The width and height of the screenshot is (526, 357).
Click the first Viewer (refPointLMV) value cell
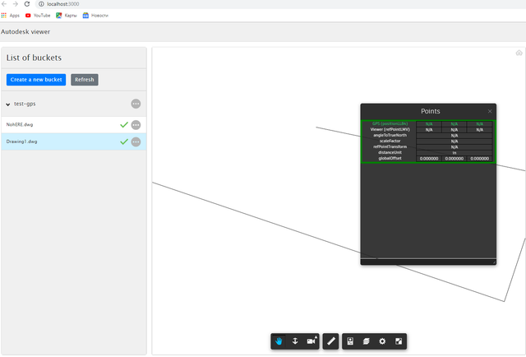coord(429,130)
